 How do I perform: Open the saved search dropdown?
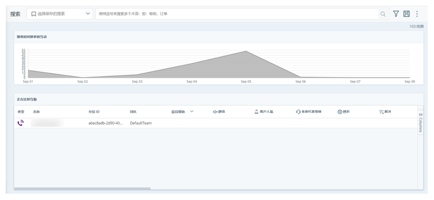click(60, 14)
